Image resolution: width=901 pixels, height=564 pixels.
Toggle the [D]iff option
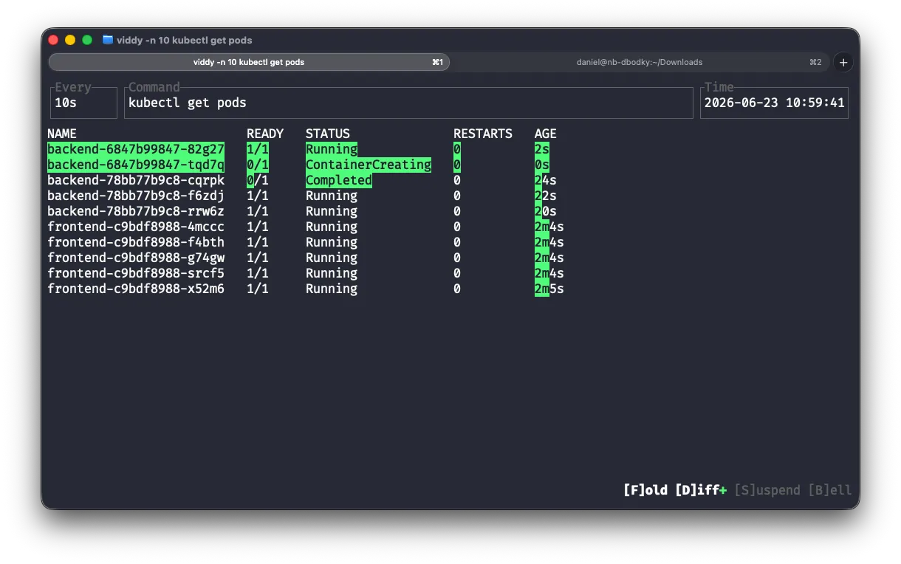click(701, 490)
